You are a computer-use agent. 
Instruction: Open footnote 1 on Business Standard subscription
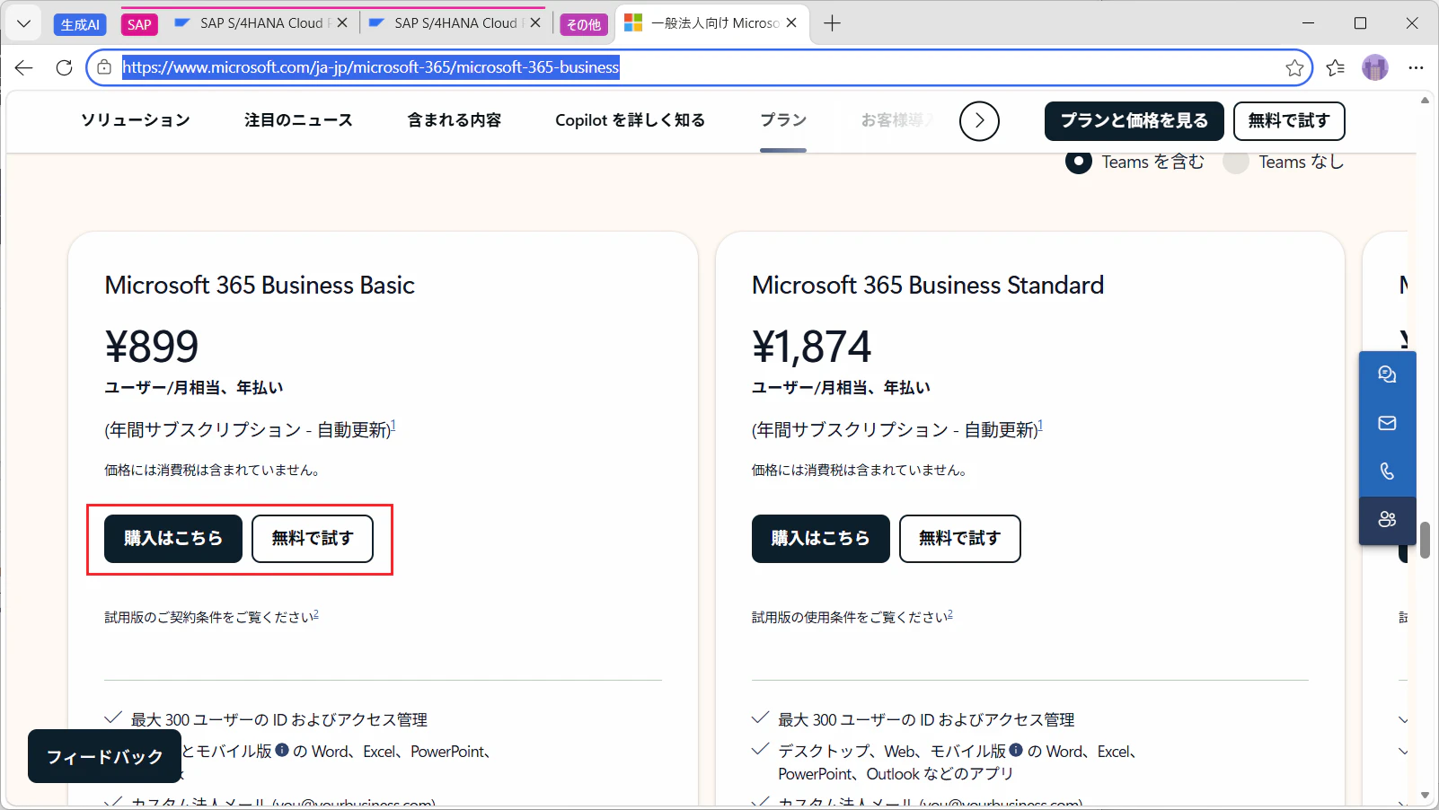[x=1040, y=426]
